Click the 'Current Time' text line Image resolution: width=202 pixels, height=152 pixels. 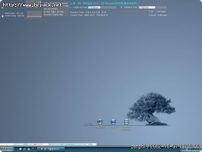[89, 15]
